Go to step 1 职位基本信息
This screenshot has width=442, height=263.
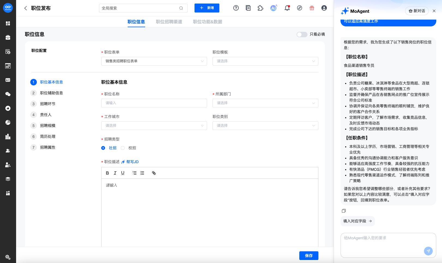point(47,82)
